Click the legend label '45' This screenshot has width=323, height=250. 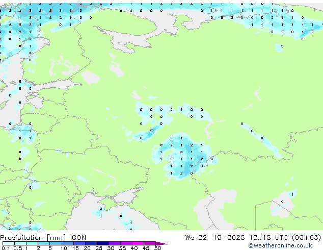pos(146,248)
